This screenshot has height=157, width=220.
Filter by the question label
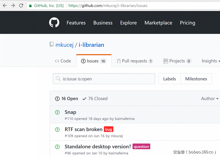tap(141, 147)
